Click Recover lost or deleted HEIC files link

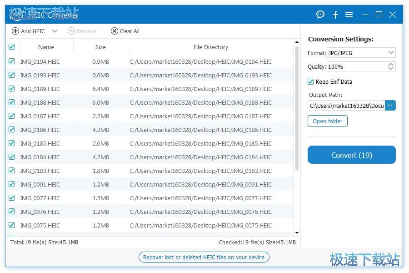pos(204,257)
